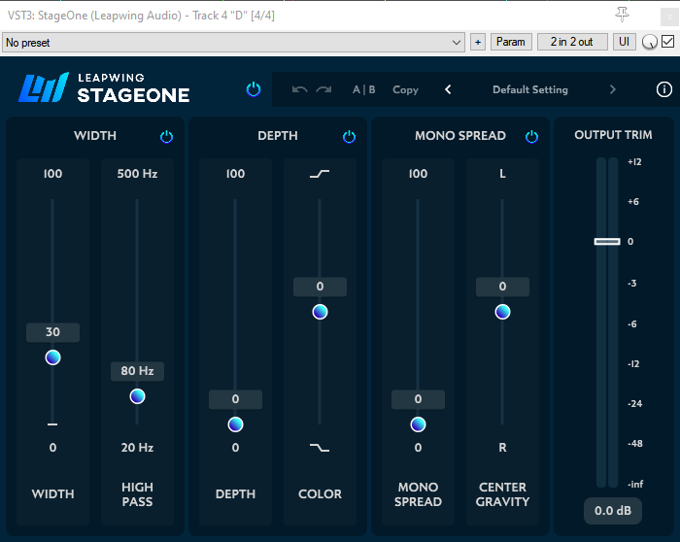
Task: Toggle the main plugin power button
Action: click(x=254, y=89)
